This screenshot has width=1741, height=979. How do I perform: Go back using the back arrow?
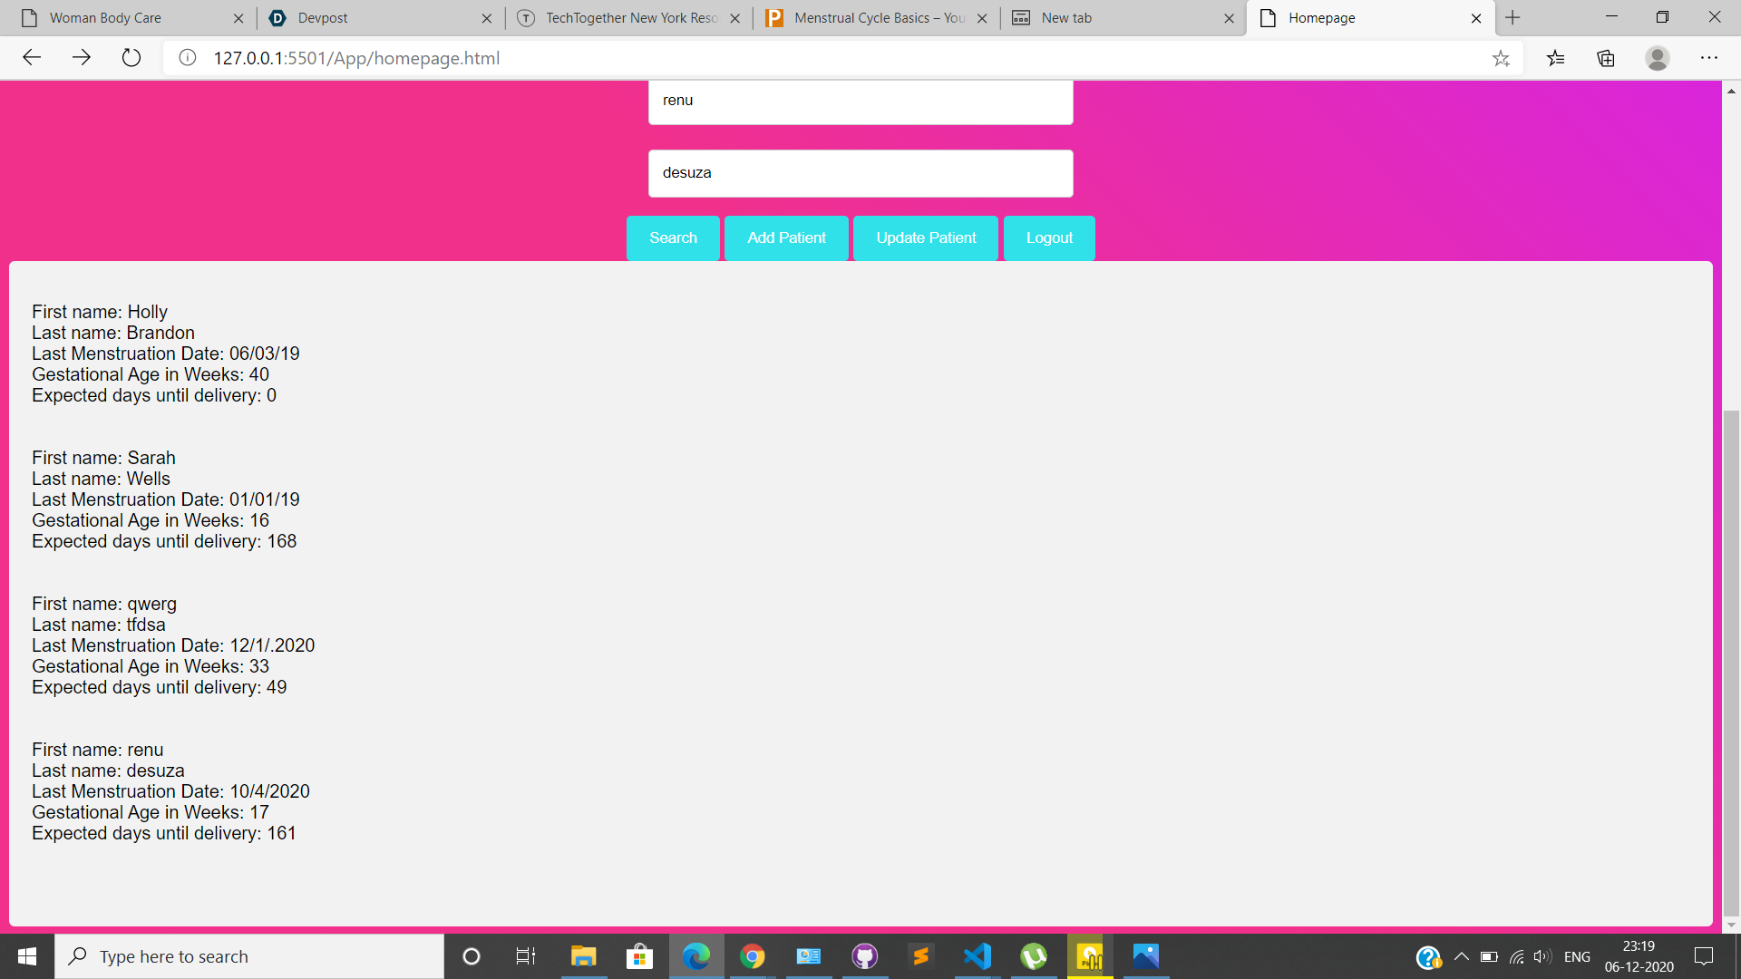tap(32, 58)
